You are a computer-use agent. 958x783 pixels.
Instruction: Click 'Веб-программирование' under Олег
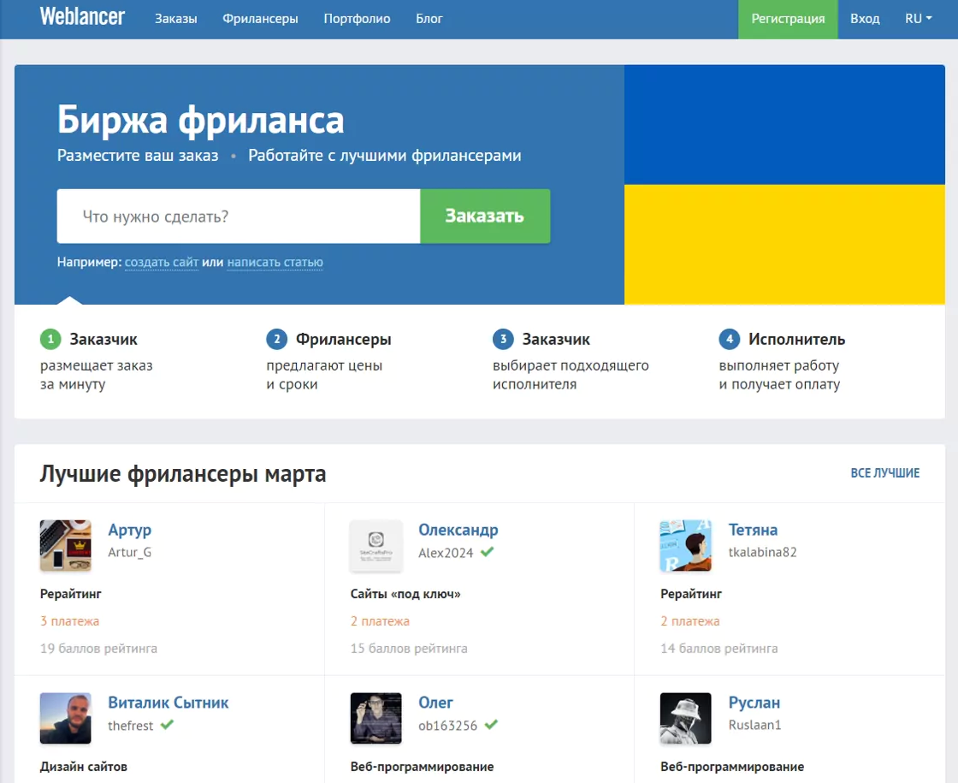(x=423, y=767)
